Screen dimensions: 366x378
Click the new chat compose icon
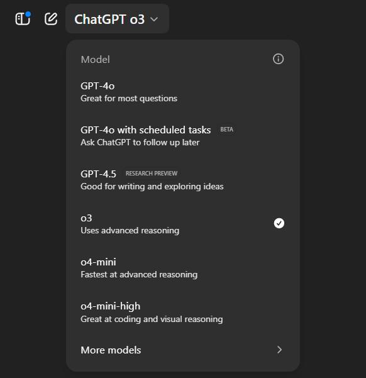[51, 19]
